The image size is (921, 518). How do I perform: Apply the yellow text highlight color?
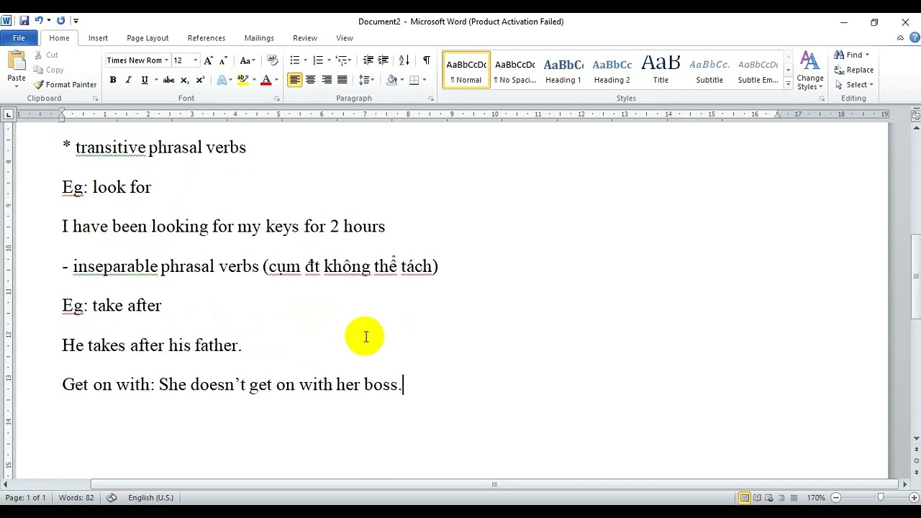pos(242,80)
